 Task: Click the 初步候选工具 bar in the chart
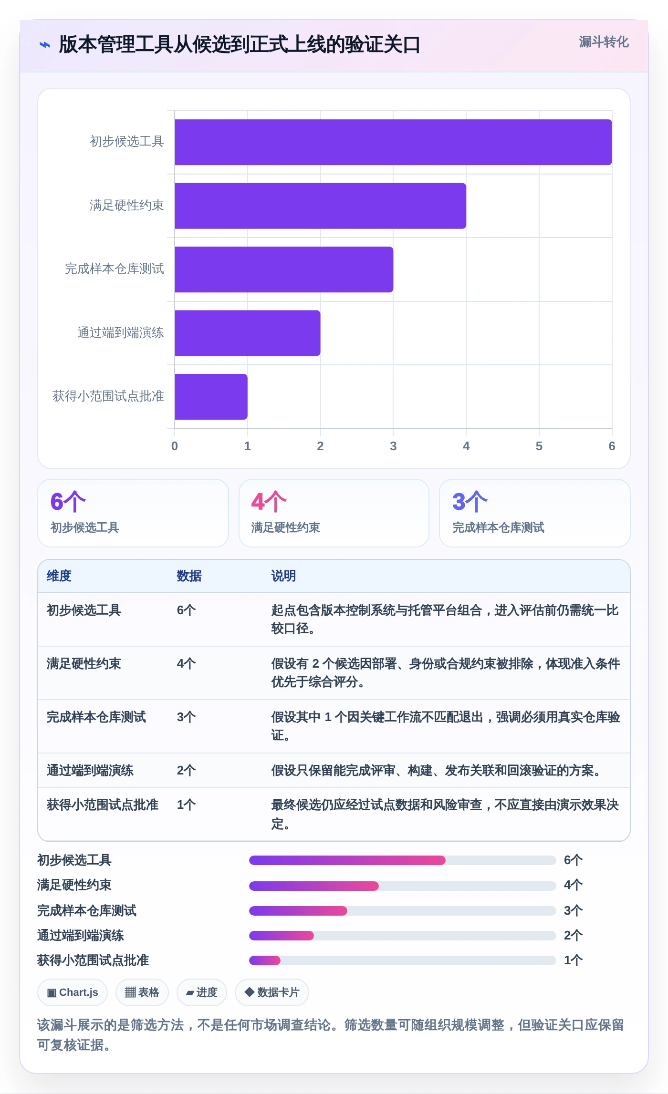click(393, 142)
